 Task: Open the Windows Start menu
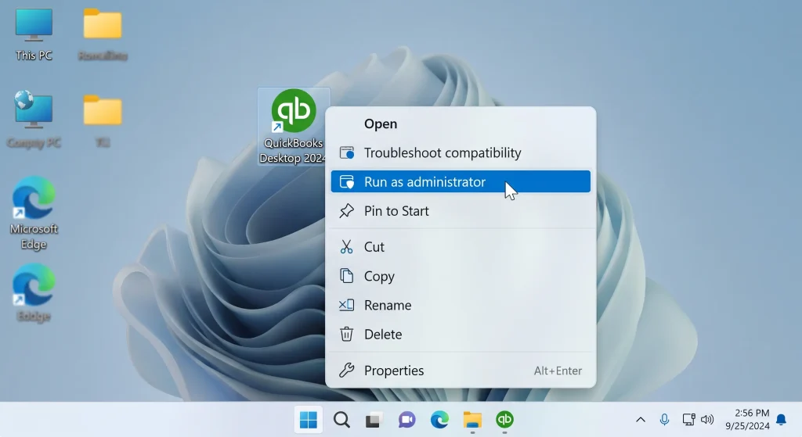tap(309, 420)
